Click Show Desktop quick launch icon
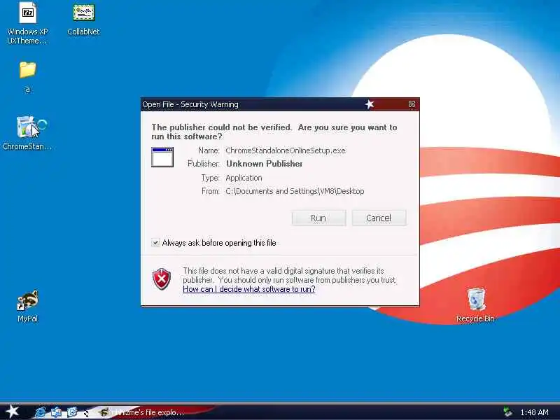560x420 pixels. [x=56, y=412]
